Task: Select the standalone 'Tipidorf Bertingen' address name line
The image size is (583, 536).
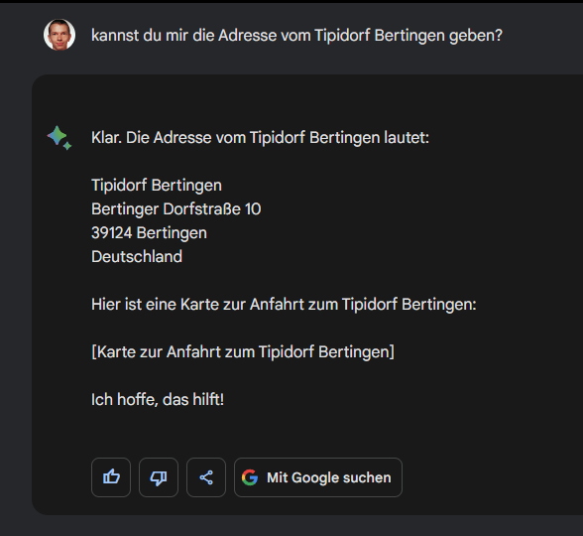Action: tap(157, 186)
